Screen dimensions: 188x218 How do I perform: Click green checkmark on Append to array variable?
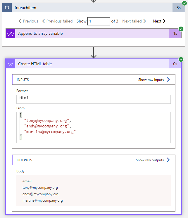[181, 29]
